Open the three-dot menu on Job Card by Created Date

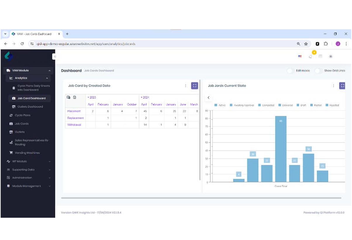[185, 86]
